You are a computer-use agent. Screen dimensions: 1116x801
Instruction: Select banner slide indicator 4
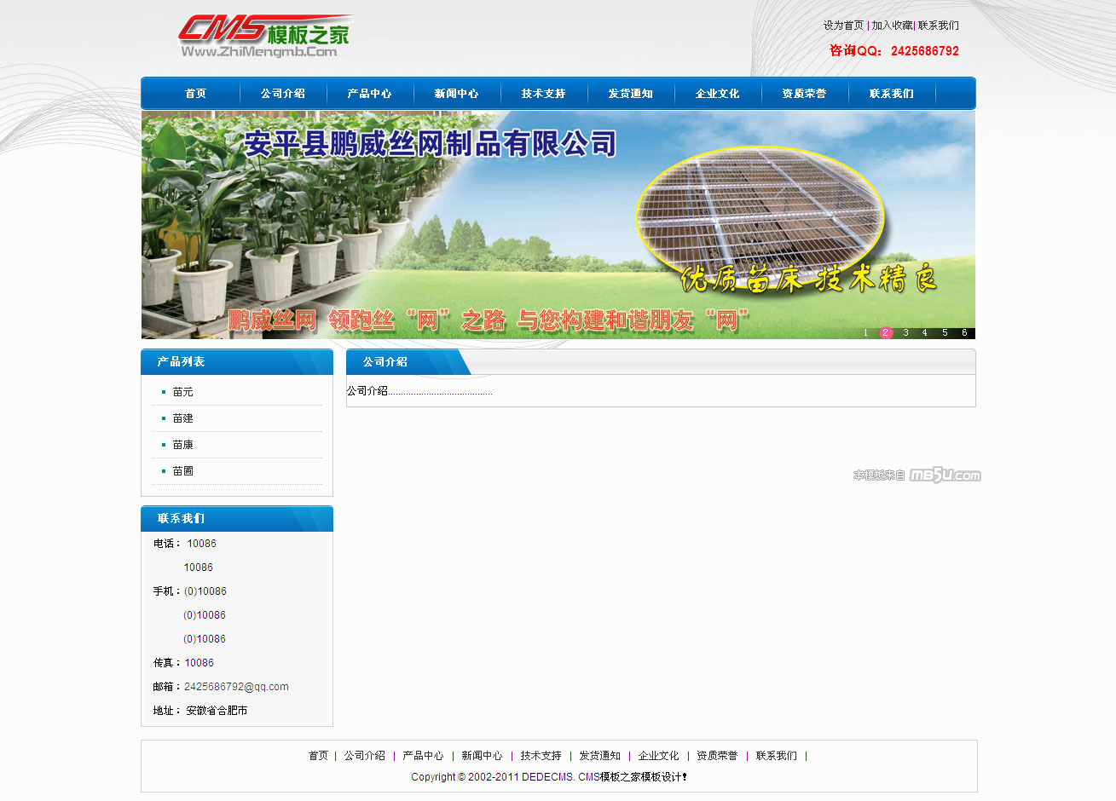925,333
